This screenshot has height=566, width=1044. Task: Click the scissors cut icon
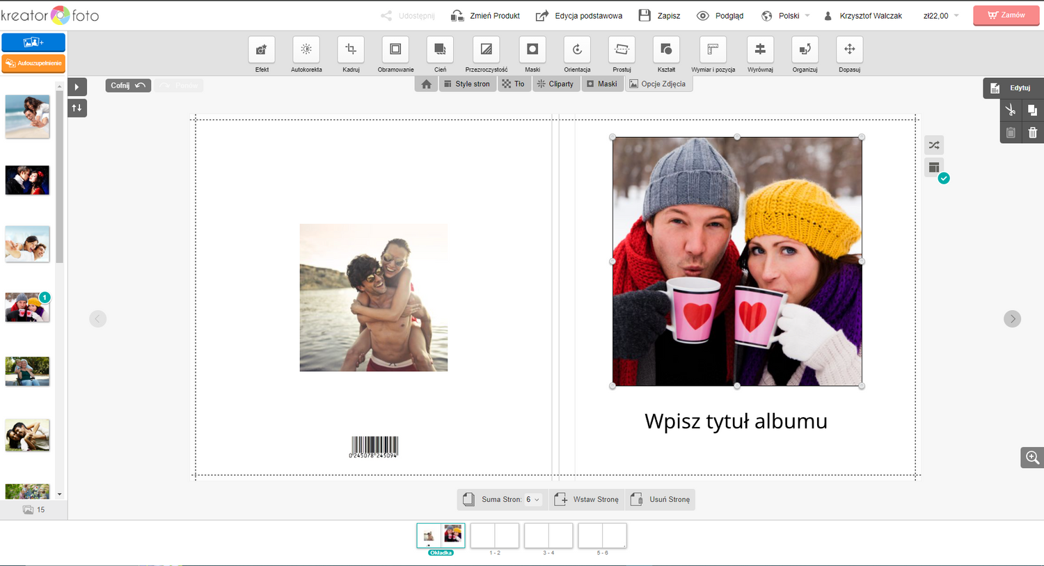pyautogui.click(x=1011, y=110)
